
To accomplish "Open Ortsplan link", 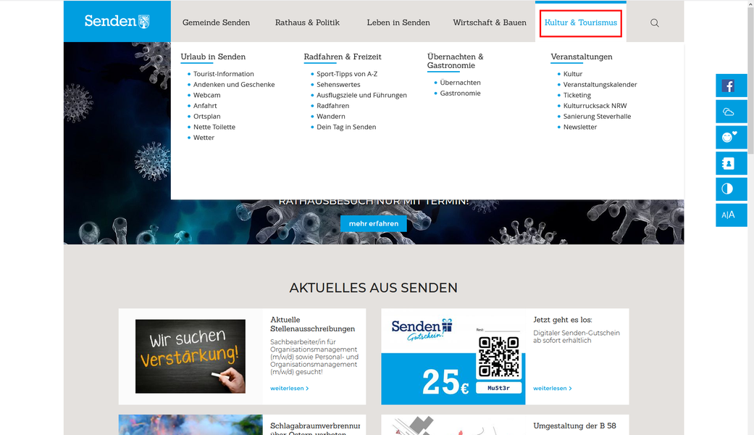I will point(206,116).
